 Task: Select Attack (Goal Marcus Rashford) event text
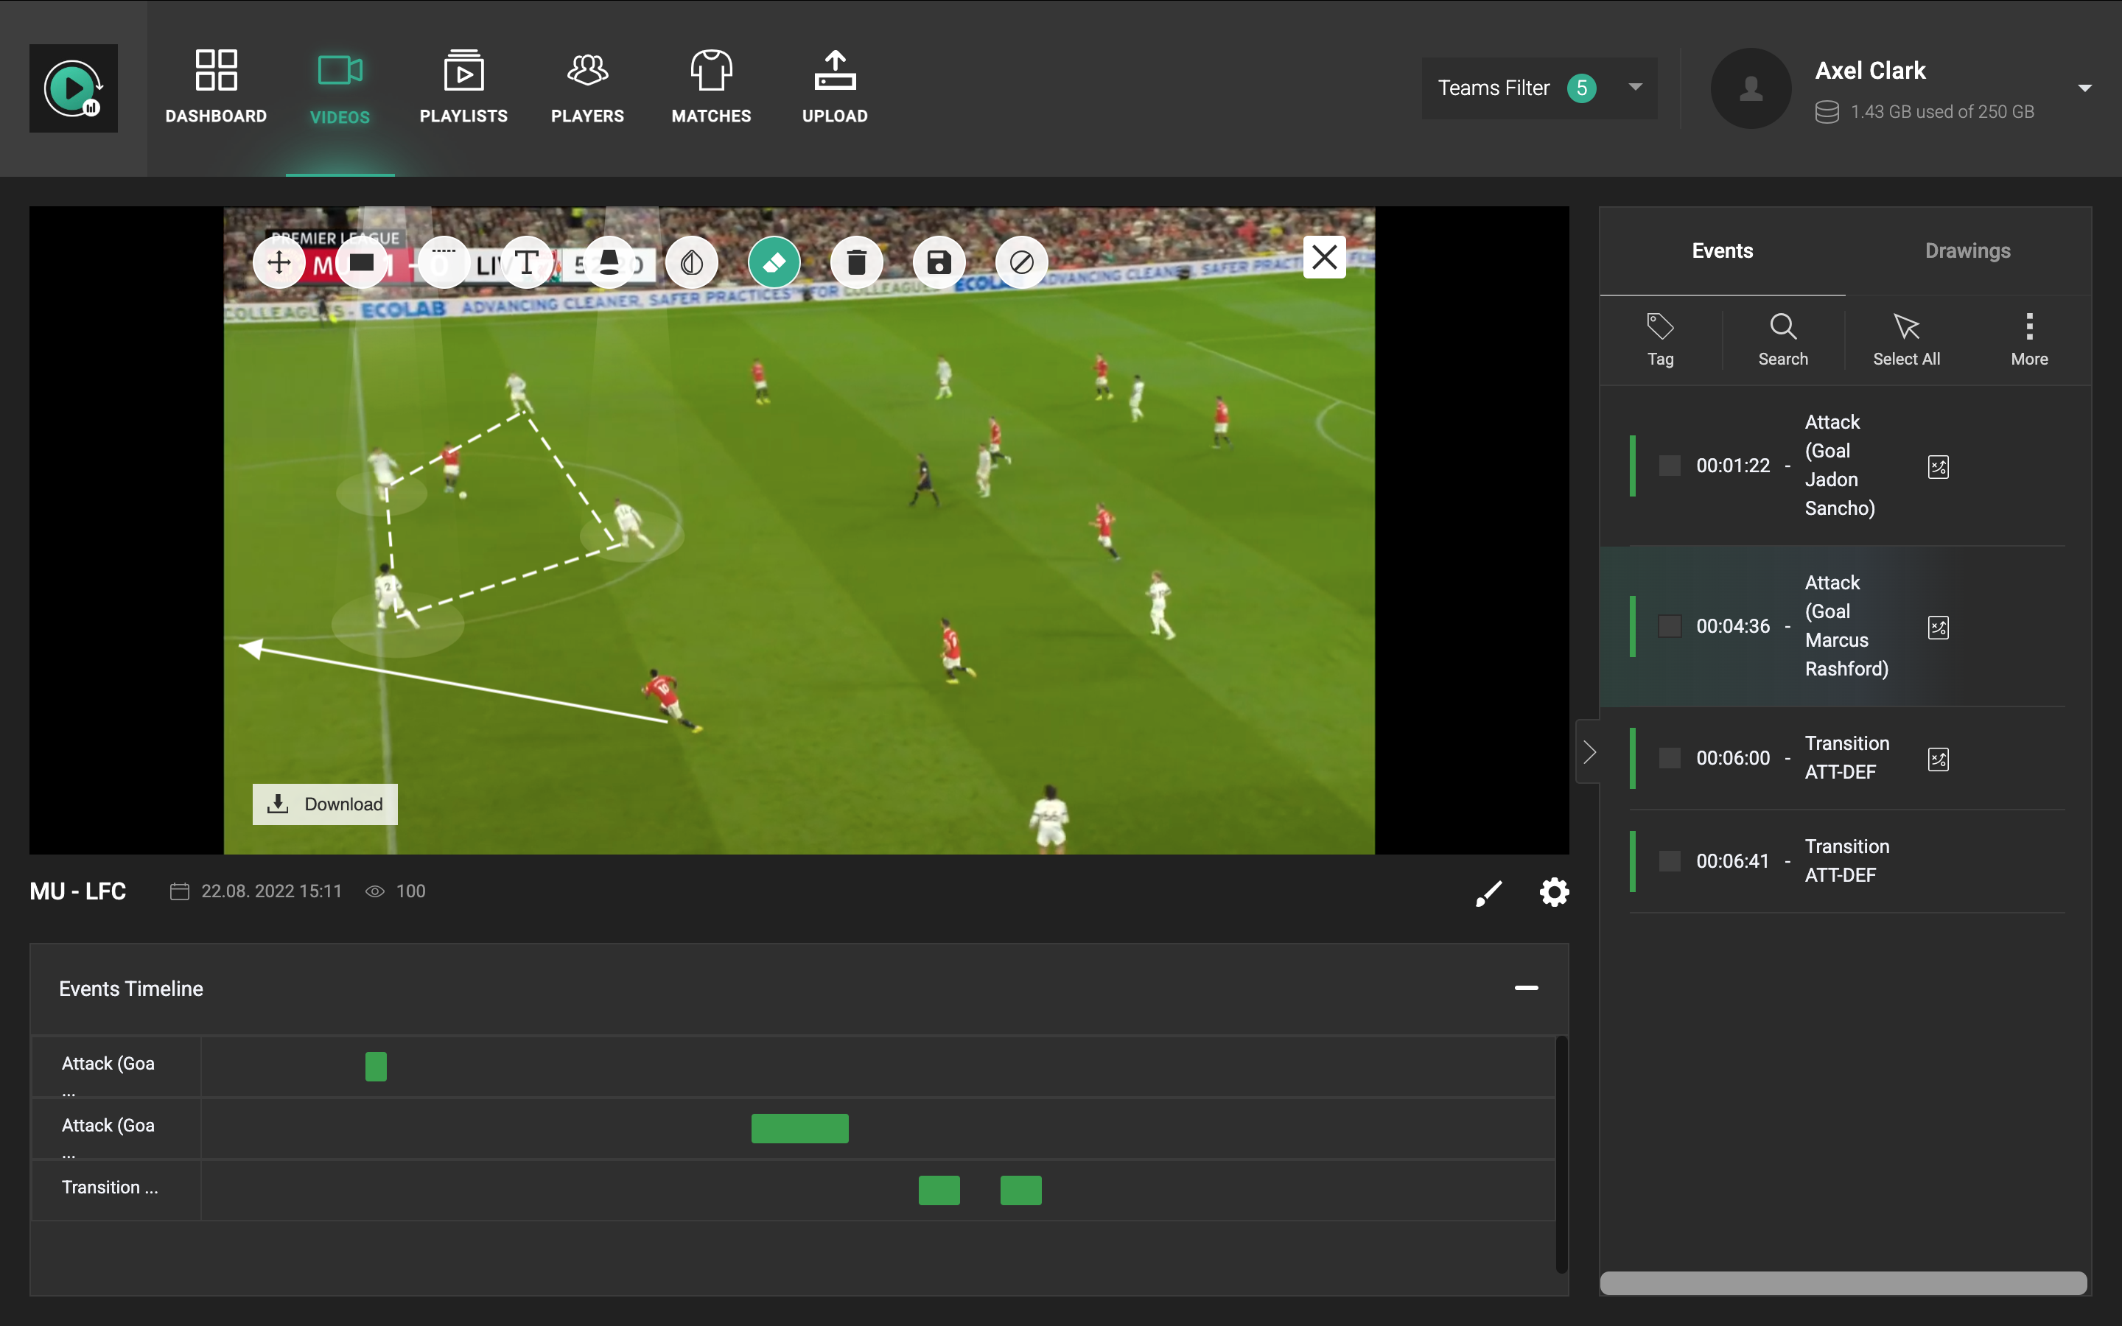pos(1846,625)
